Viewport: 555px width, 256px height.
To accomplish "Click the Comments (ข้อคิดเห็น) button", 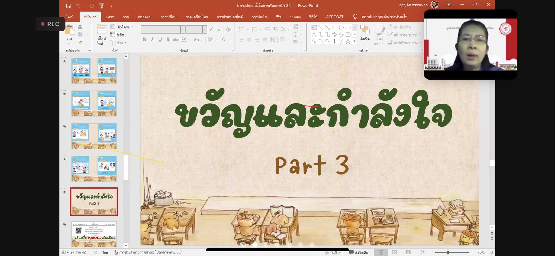I will 359,252.
